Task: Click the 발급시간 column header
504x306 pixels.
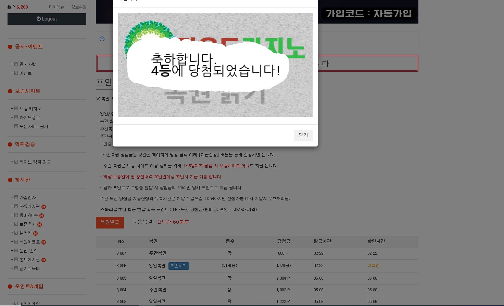Action: pos(323,241)
